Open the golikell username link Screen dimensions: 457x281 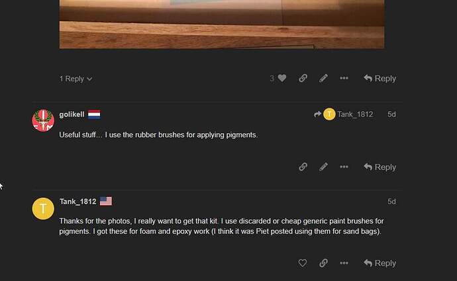tap(72, 114)
